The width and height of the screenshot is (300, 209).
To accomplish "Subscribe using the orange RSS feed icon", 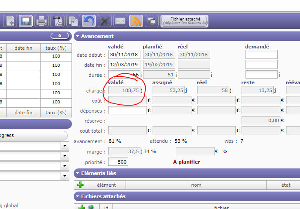I will click(x=136, y=21).
